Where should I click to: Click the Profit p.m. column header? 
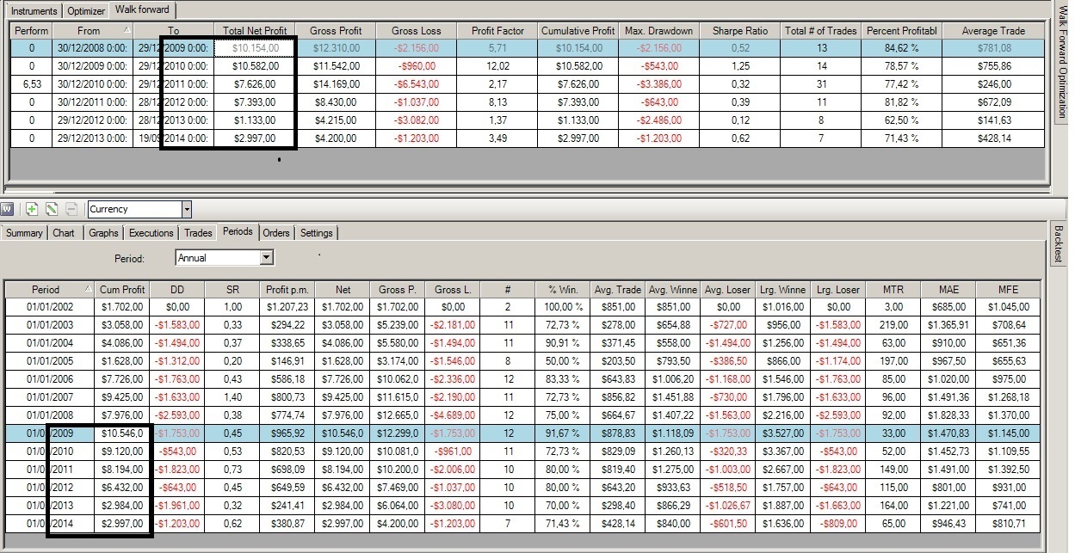point(287,290)
